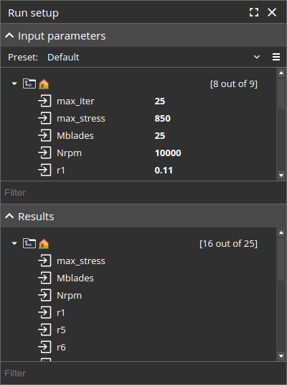The width and height of the screenshot is (287, 385).
Task: Click the arrow icon beside Mblades result
Action: (x=44, y=278)
